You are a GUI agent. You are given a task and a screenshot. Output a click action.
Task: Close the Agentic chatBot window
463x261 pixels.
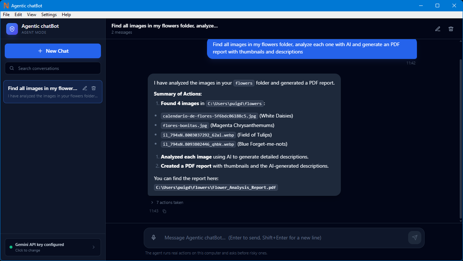click(454, 5)
